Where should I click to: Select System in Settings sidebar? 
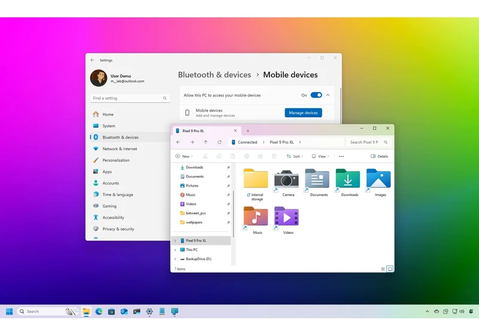point(130,126)
